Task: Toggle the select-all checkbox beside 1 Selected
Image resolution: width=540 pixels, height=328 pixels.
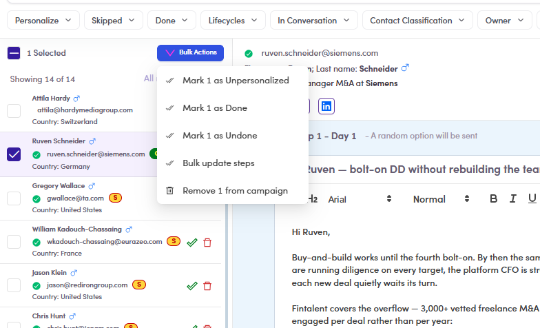Action: [x=14, y=53]
